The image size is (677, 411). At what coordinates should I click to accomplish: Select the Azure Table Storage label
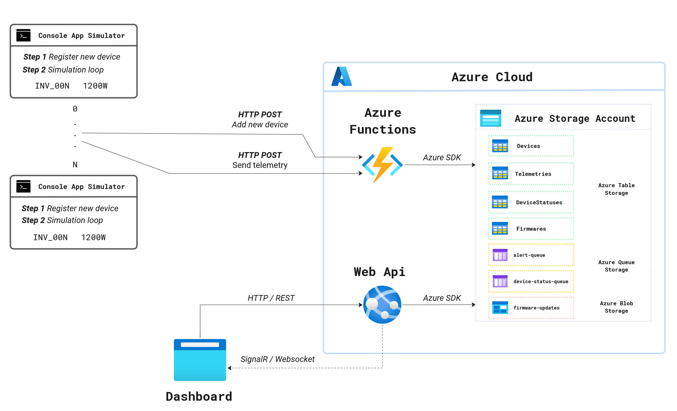click(616, 189)
